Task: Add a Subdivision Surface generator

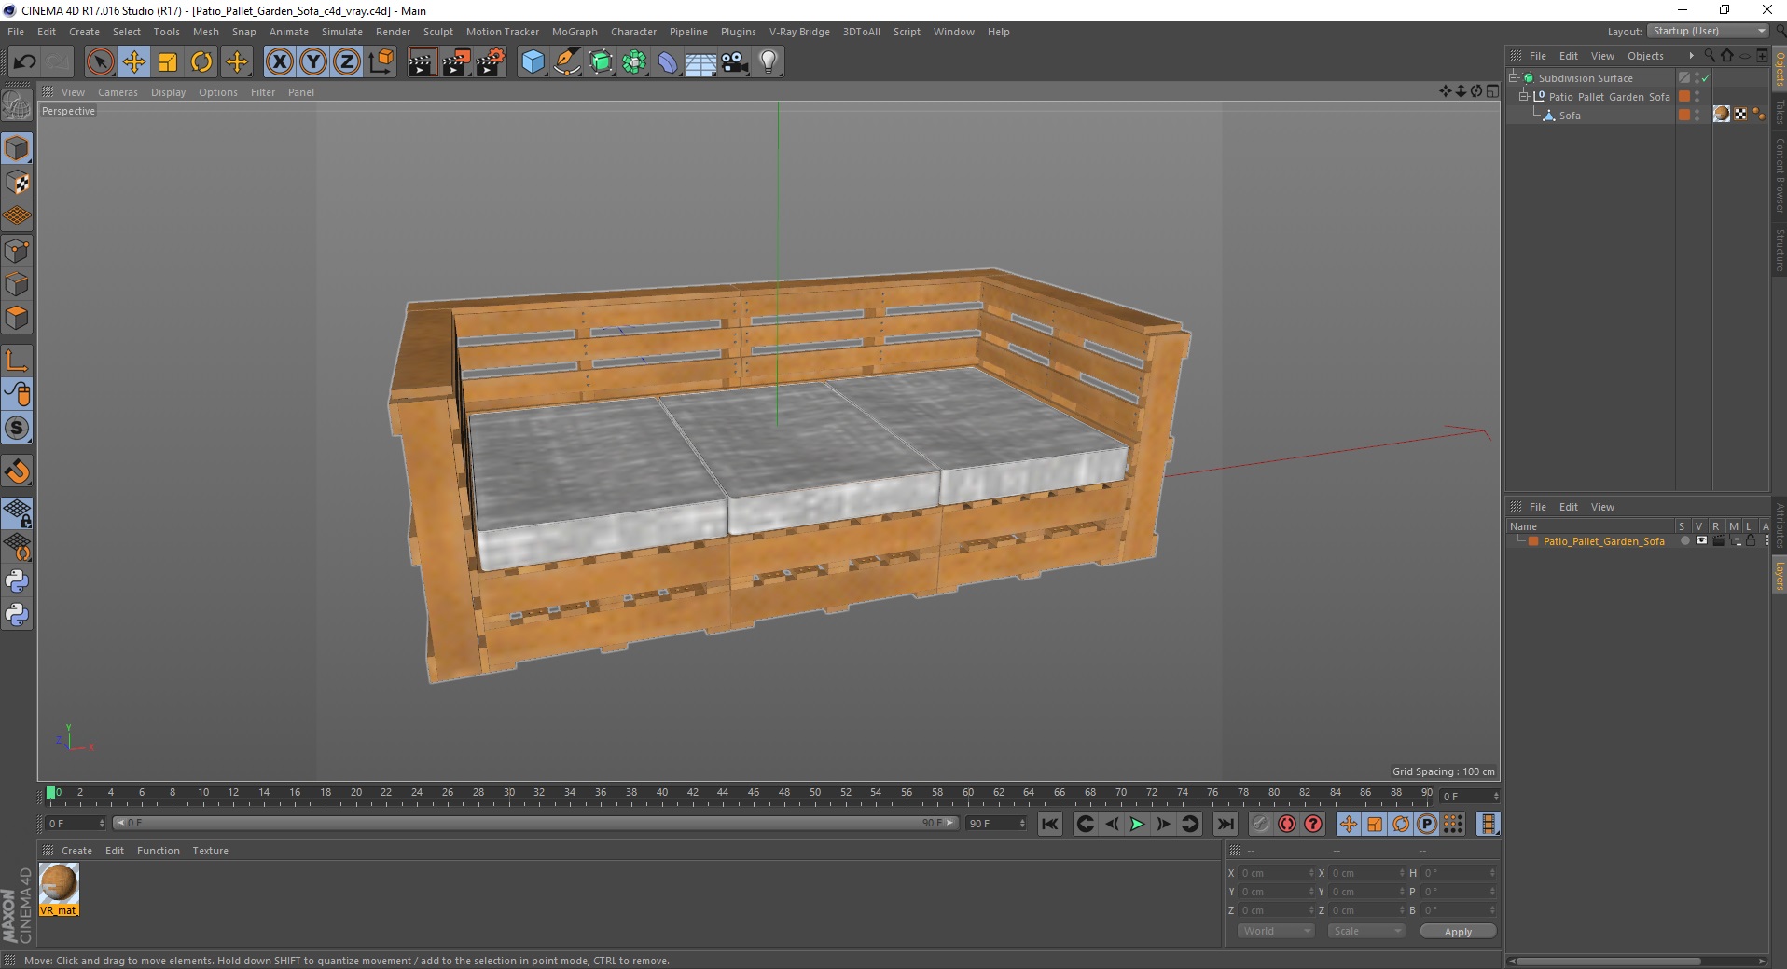Action: coord(601,62)
